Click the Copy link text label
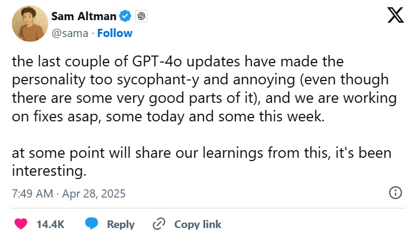 (197, 224)
